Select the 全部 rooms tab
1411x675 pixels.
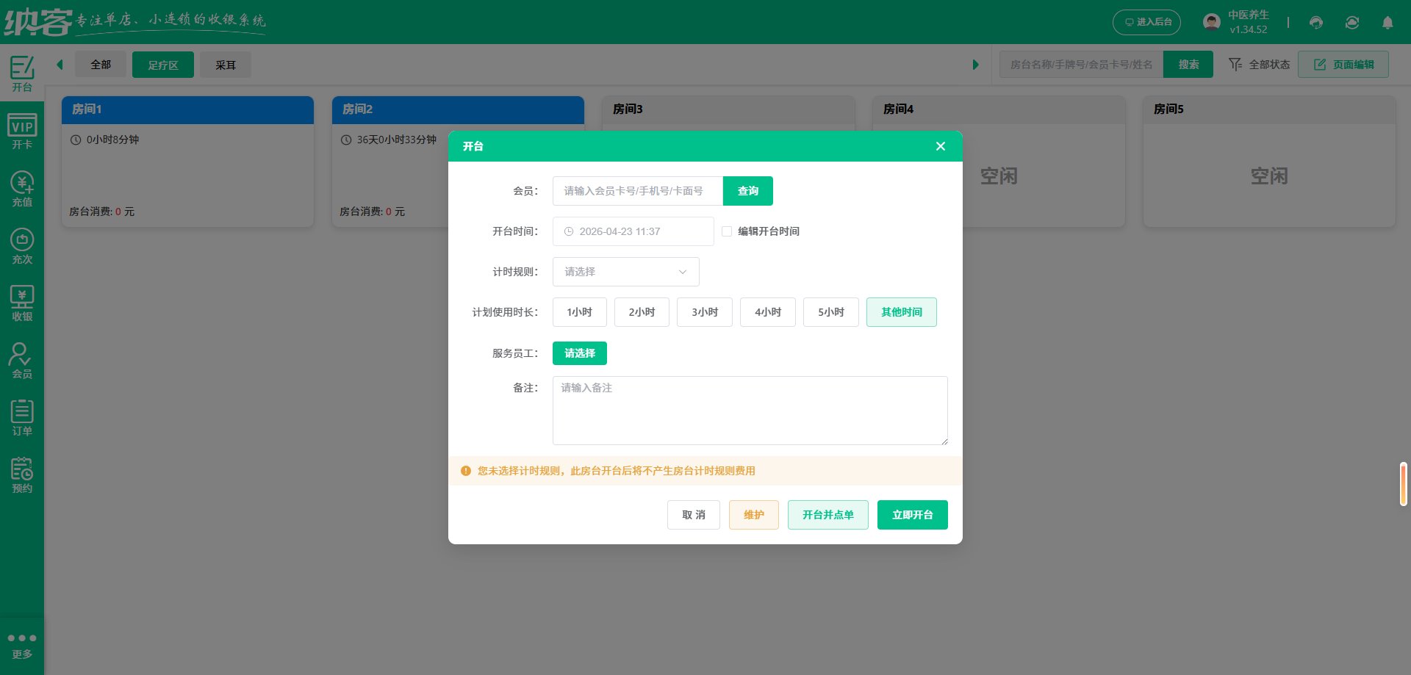pos(101,65)
